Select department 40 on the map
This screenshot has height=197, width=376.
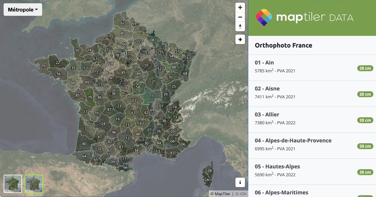pos(84,144)
